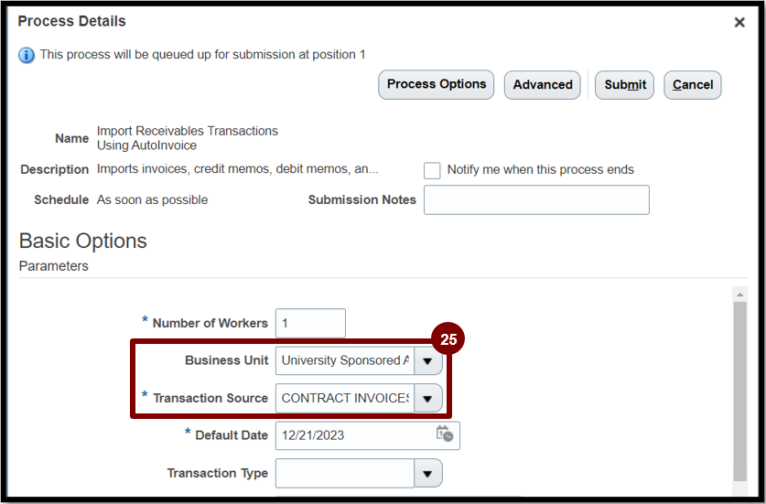This screenshot has height=504, width=766.
Task: Click the Transaction Type text field
Action: coord(345,473)
